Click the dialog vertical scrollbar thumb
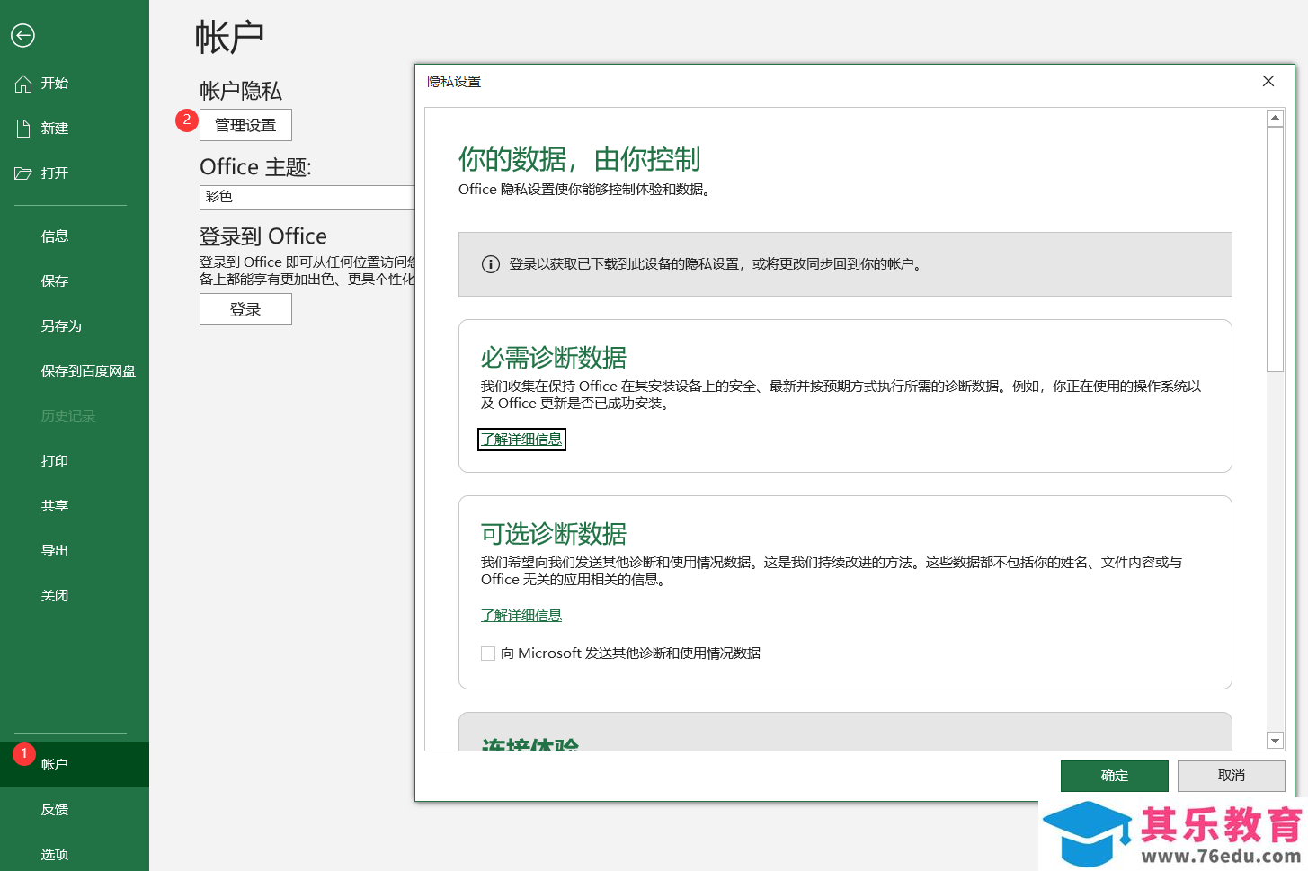Screen dimensions: 1308x871 [1275, 249]
